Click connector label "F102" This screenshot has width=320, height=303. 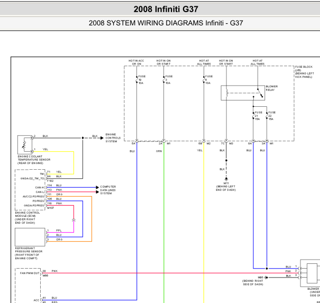50,181
